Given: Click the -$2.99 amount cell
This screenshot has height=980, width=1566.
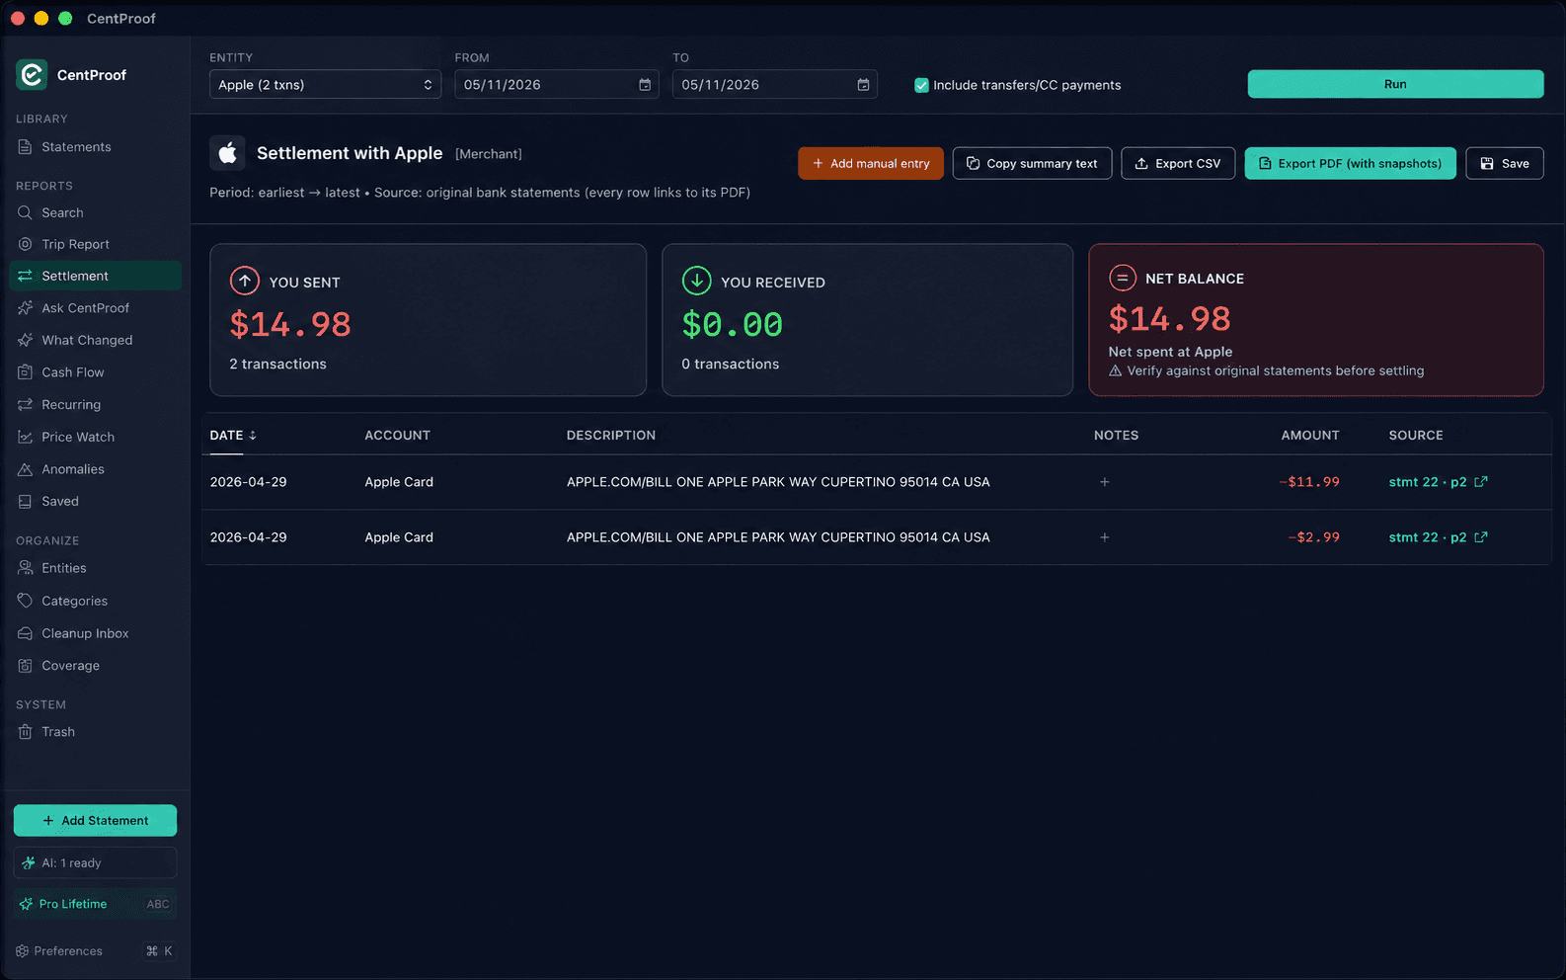Looking at the screenshot, I should pyautogui.click(x=1313, y=537).
